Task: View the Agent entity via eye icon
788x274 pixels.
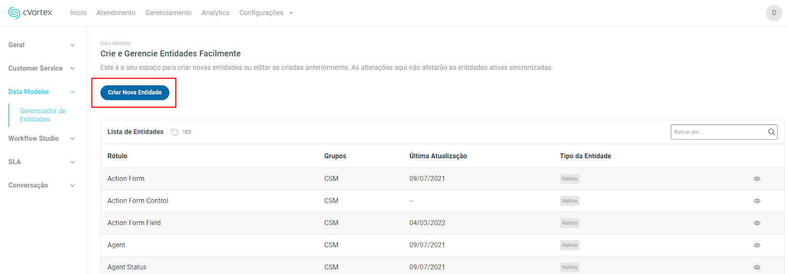Action: tap(757, 245)
